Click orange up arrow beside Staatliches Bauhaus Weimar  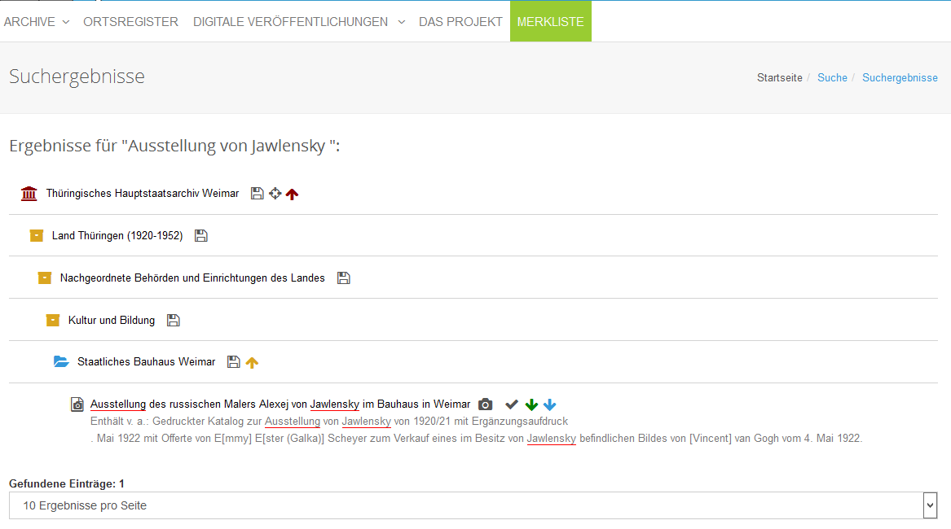(252, 363)
